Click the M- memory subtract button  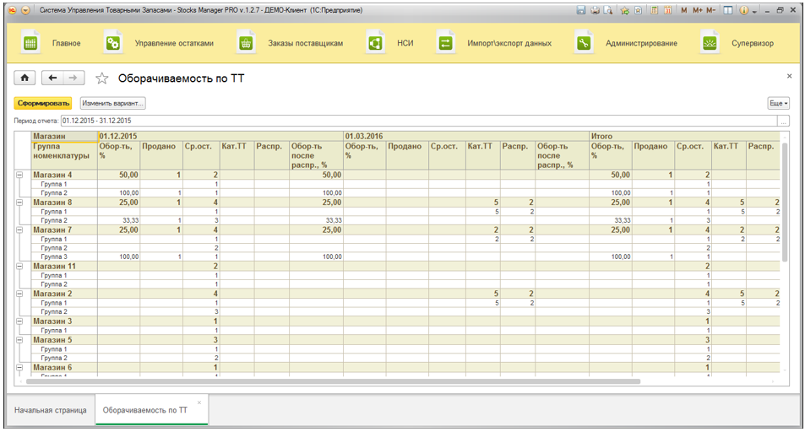pos(710,10)
